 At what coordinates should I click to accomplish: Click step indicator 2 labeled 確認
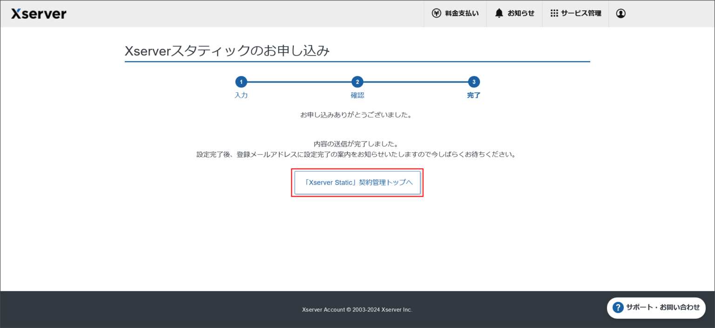coord(357,82)
